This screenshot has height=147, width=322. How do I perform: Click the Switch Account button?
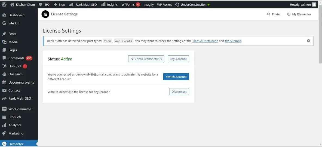pos(176,76)
